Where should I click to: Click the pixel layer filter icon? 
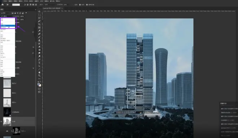click(x=13, y=13)
